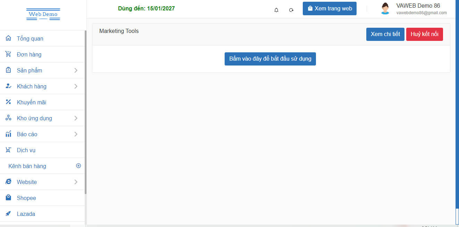Click the Tổng quan home icon
Viewport: 459px width, 227px height.
click(9, 38)
